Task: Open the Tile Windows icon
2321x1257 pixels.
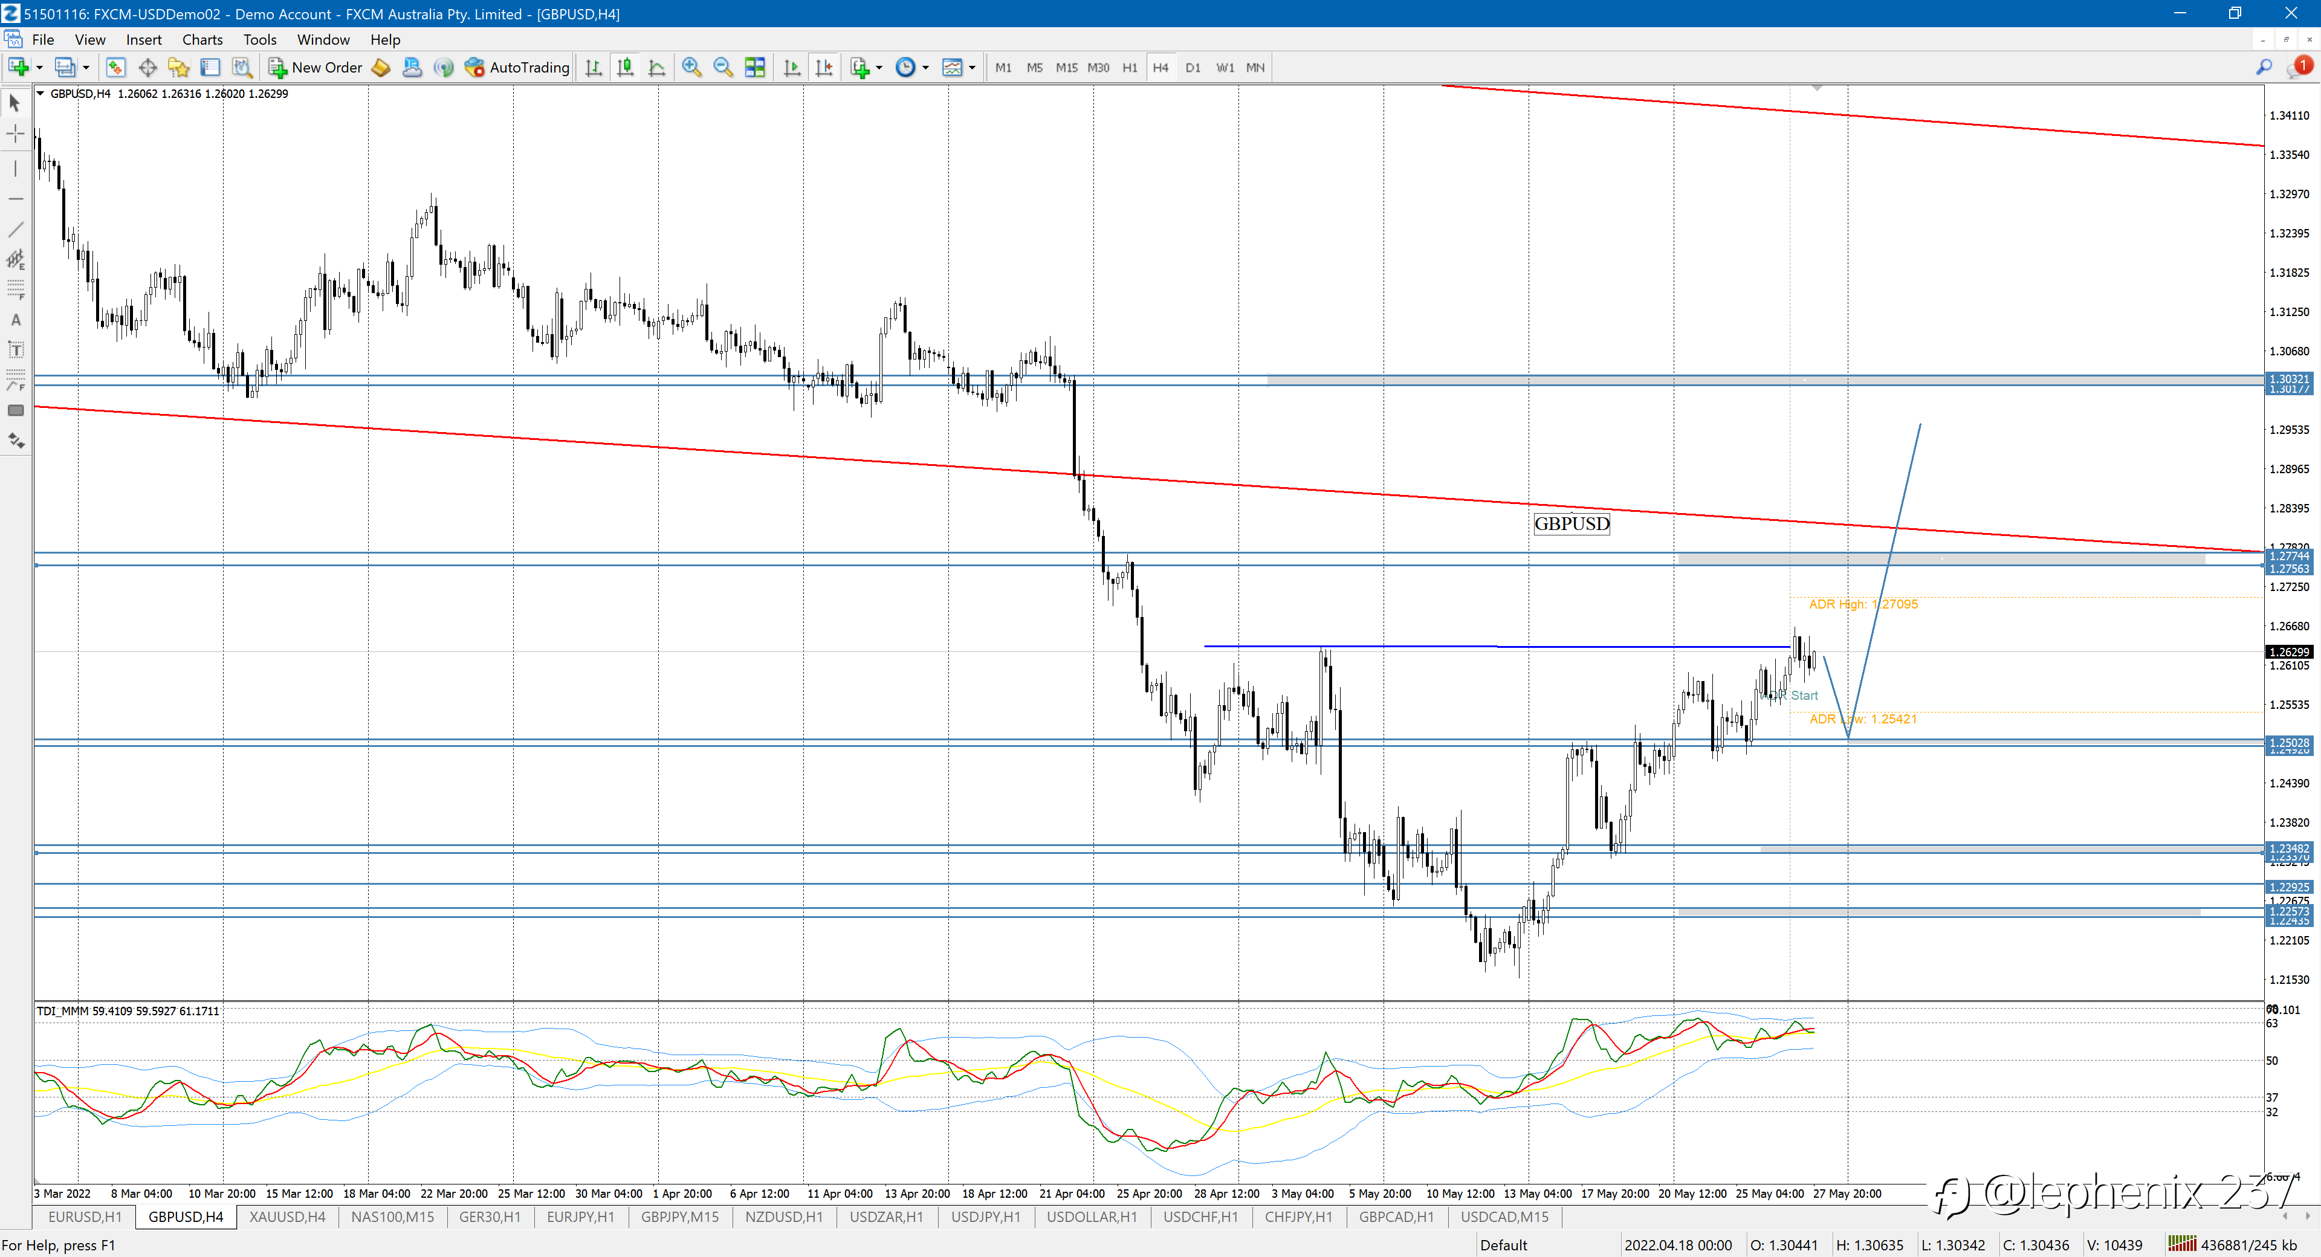Action: 755,68
